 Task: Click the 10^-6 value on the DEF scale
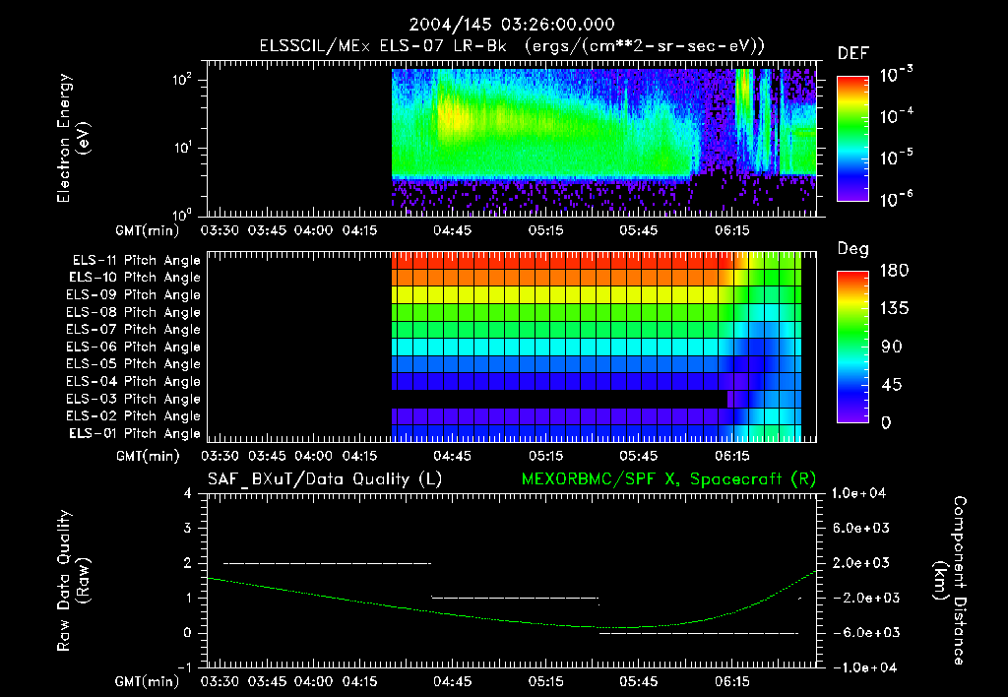coord(896,199)
